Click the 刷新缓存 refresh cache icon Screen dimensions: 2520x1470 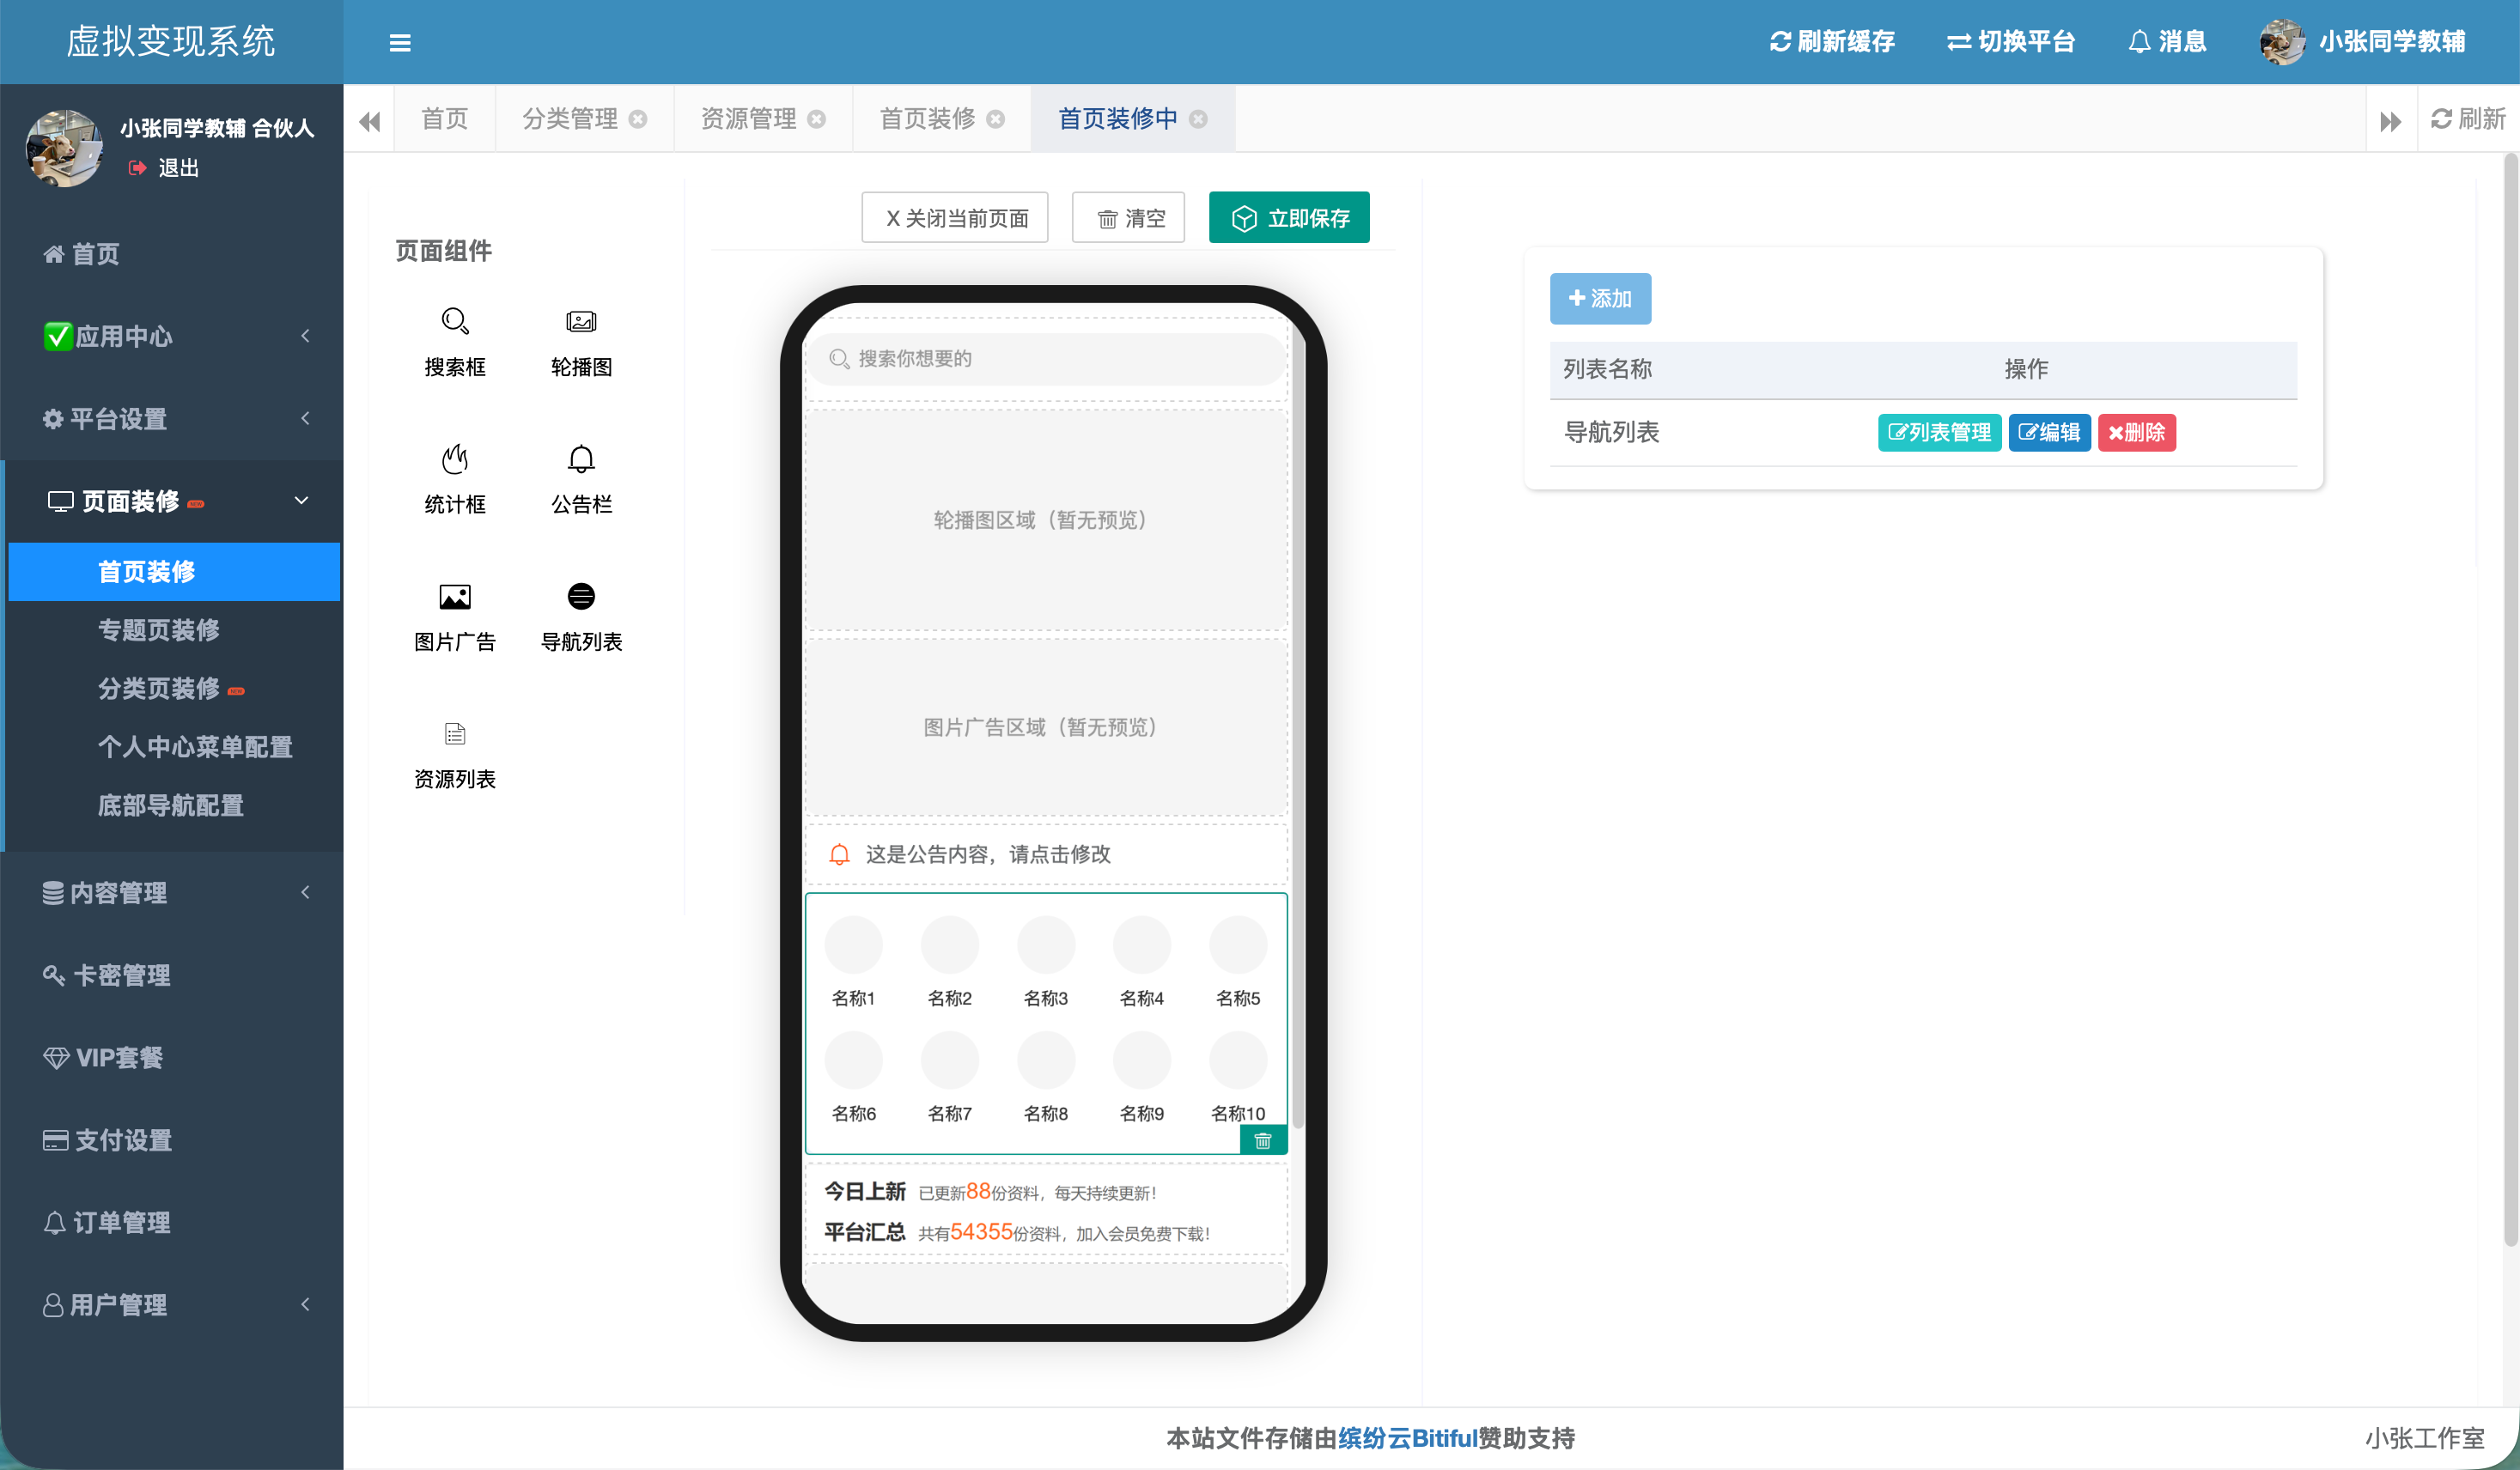[1780, 41]
